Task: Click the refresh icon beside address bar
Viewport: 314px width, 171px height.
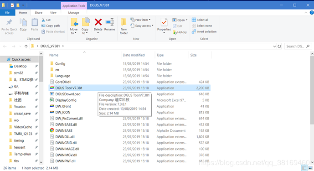Action: point(279,47)
